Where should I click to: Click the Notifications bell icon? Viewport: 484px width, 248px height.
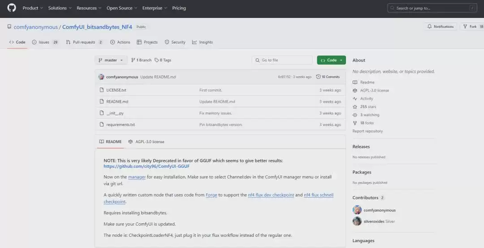(x=429, y=26)
